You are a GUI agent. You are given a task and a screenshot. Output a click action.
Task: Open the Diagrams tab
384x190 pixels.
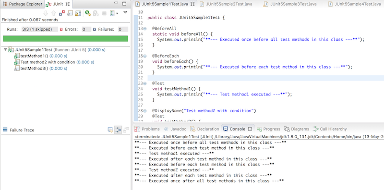297,129
